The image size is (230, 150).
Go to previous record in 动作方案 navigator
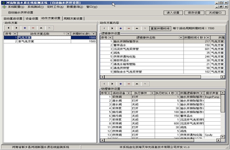click(8, 28)
